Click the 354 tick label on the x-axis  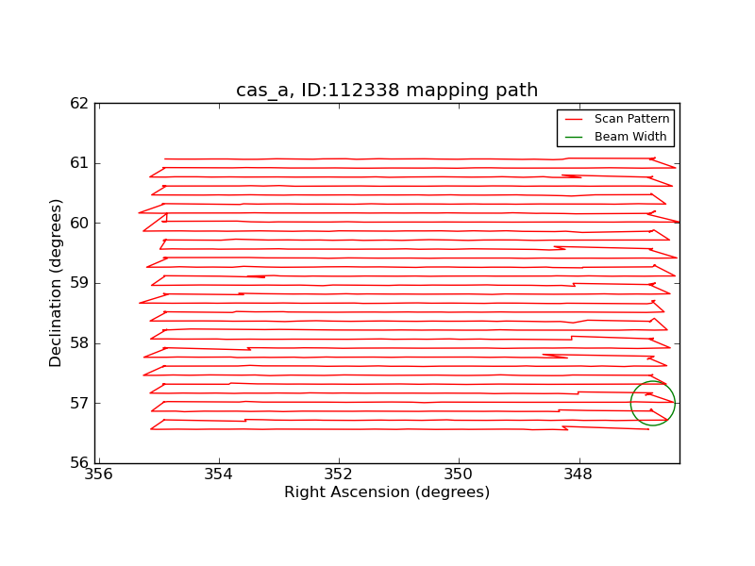point(219,474)
